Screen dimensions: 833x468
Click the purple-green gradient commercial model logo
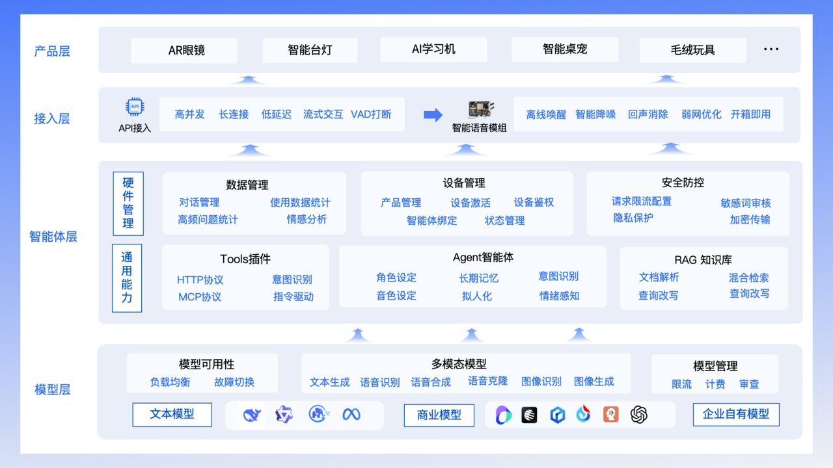tap(503, 415)
